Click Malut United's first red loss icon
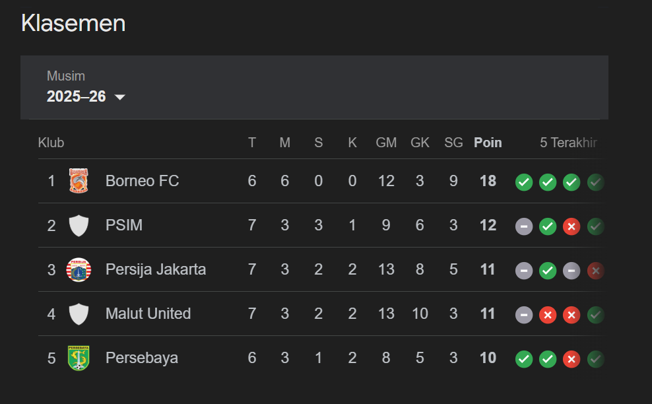 (x=548, y=315)
